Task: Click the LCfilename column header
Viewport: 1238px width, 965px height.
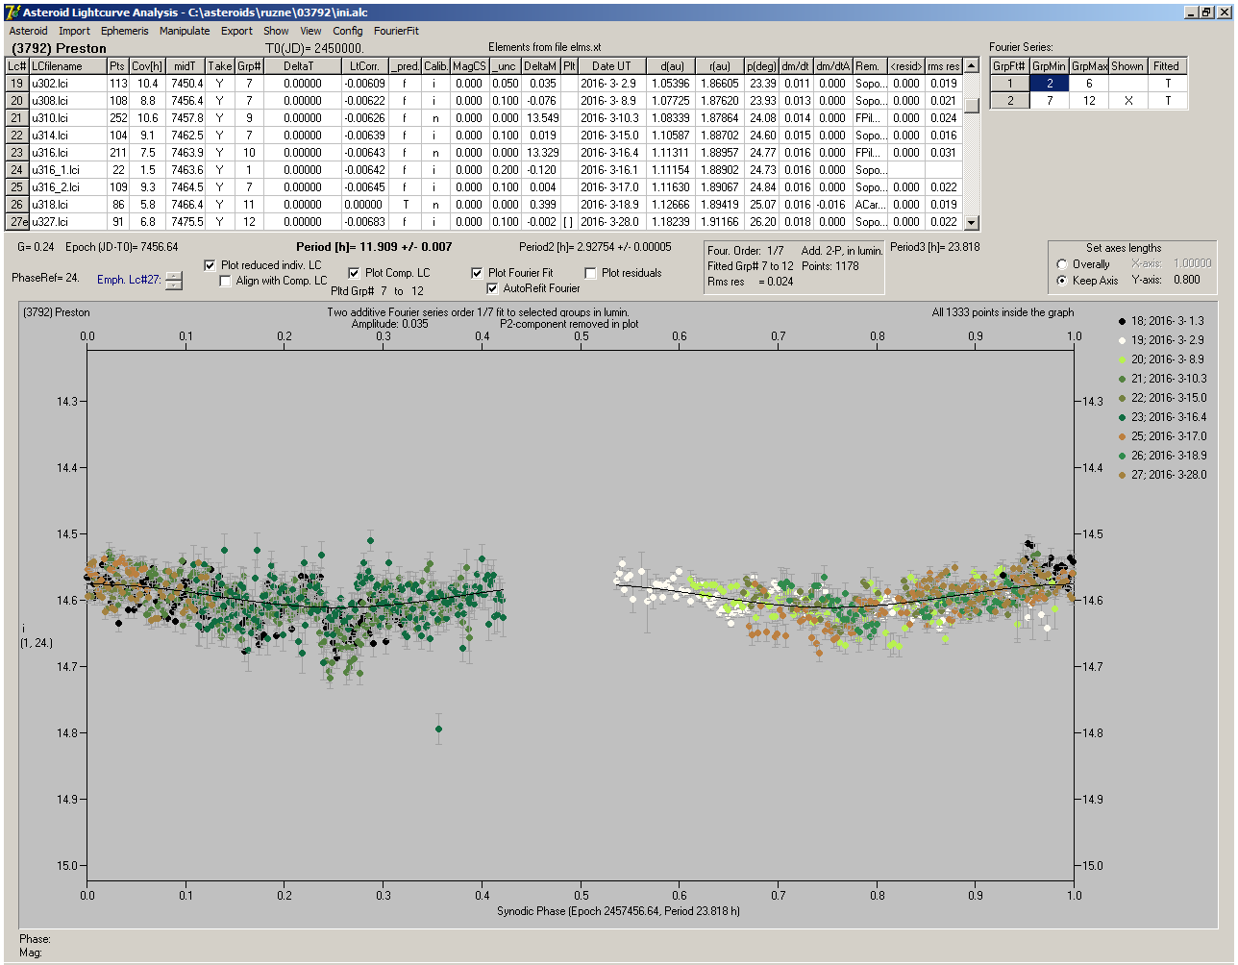Action: (x=67, y=66)
